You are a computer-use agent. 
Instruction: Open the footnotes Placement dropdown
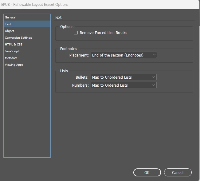124,55
